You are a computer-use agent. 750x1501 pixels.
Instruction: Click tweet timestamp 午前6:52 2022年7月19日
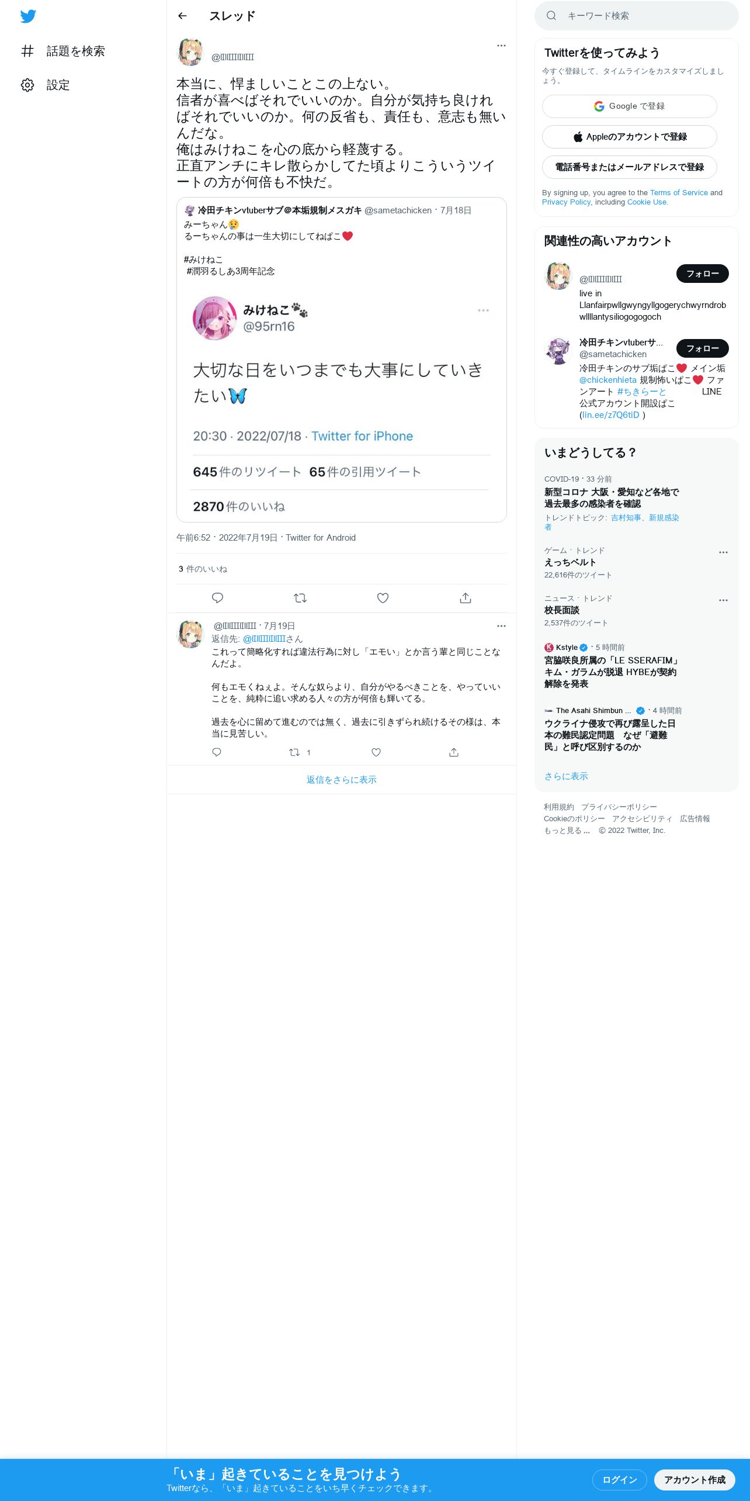[227, 538]
